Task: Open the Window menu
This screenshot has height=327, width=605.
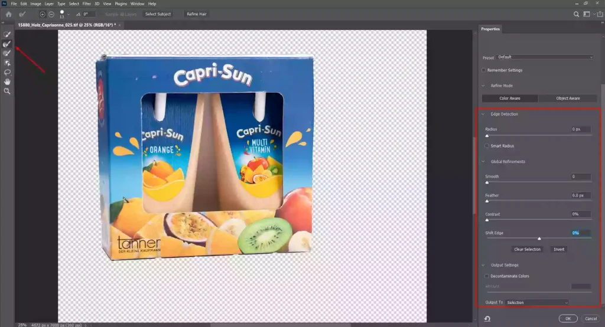Action: tap(137, 4)
